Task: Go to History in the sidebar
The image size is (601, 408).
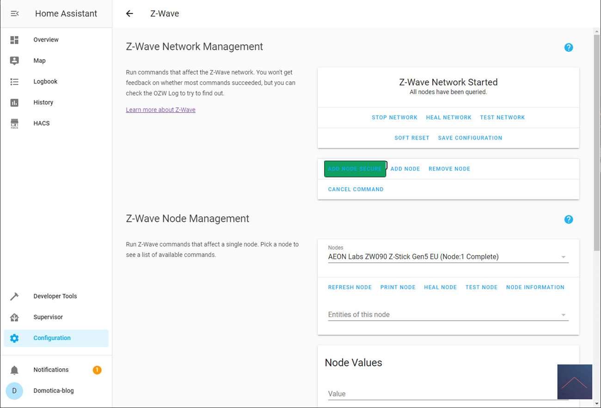Action: click(43, 102)
